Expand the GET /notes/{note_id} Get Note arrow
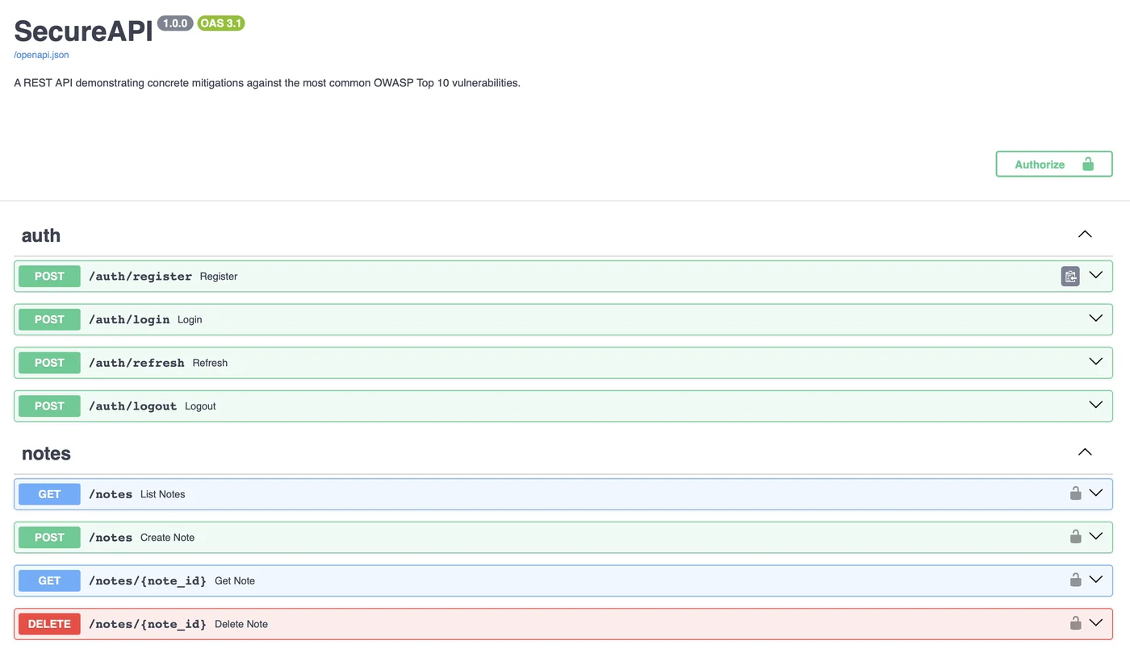Viewport: 1130px width, 653px height. point(1096,579)
